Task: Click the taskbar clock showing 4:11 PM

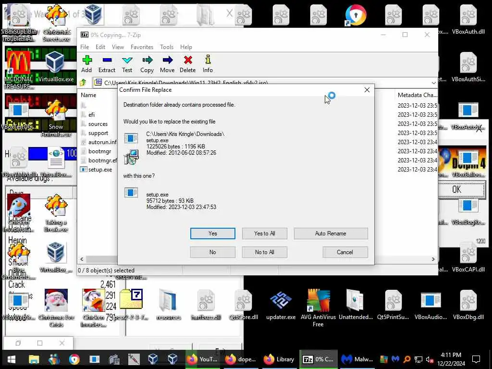Action: (x=451, y=359)
